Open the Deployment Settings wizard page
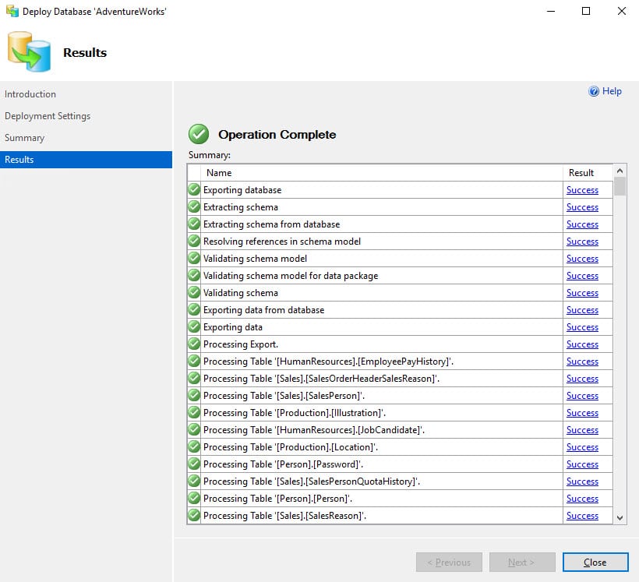This screenshot has width=639, height=582. click(48, 116)
